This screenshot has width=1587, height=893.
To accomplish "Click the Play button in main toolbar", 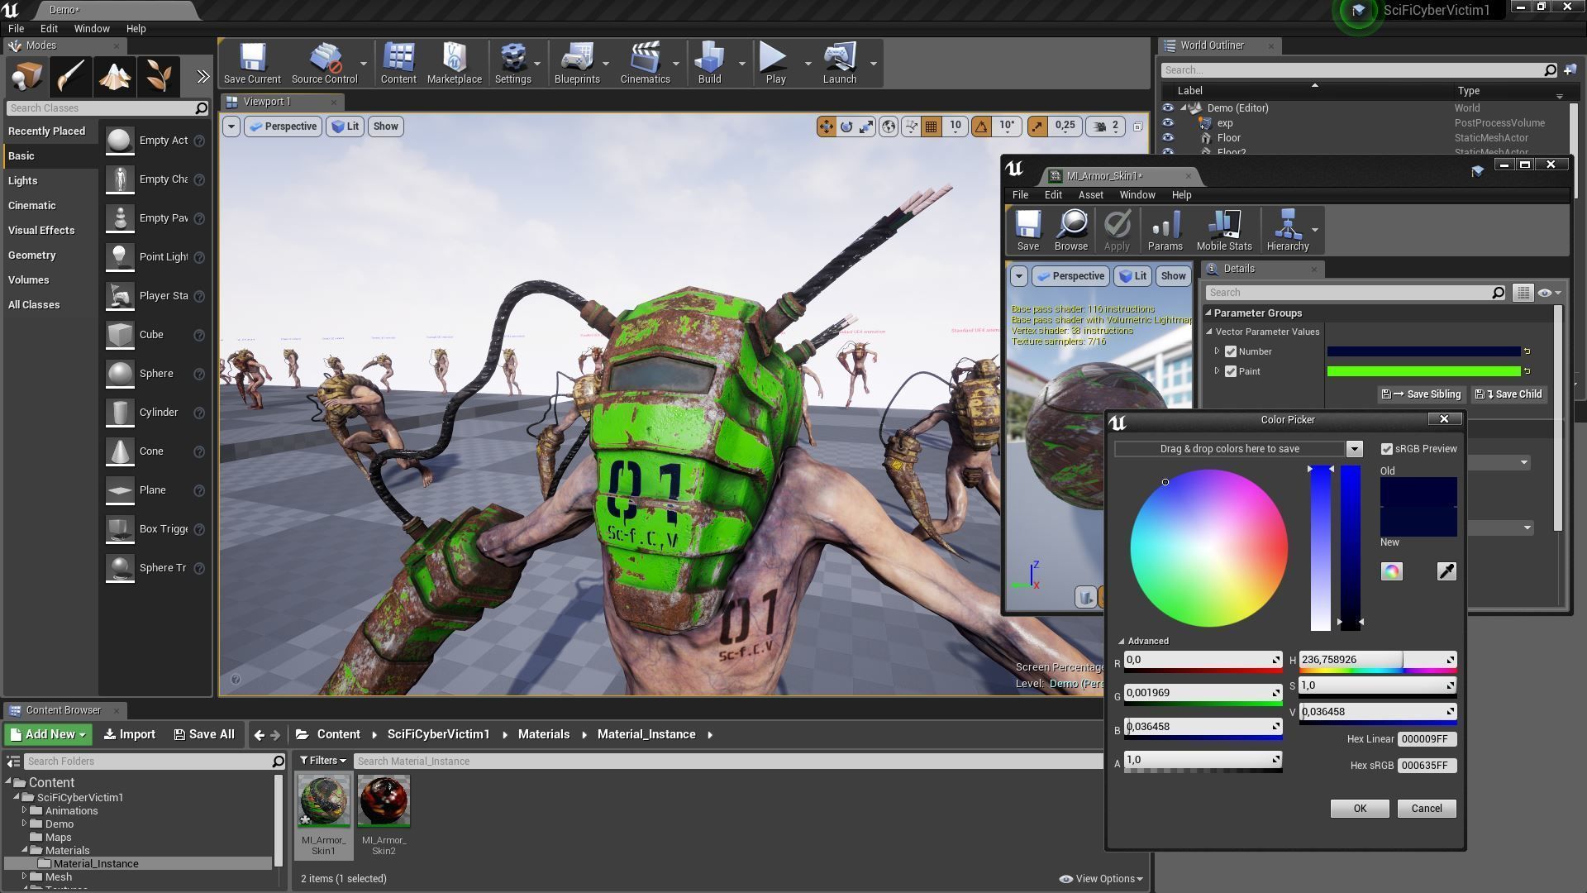I will click(774, 64).
